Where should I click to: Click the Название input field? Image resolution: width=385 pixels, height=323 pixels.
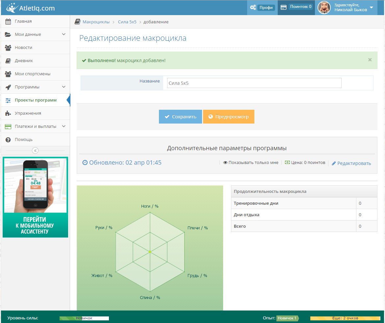pyautogui.click(x=254, y=83)
